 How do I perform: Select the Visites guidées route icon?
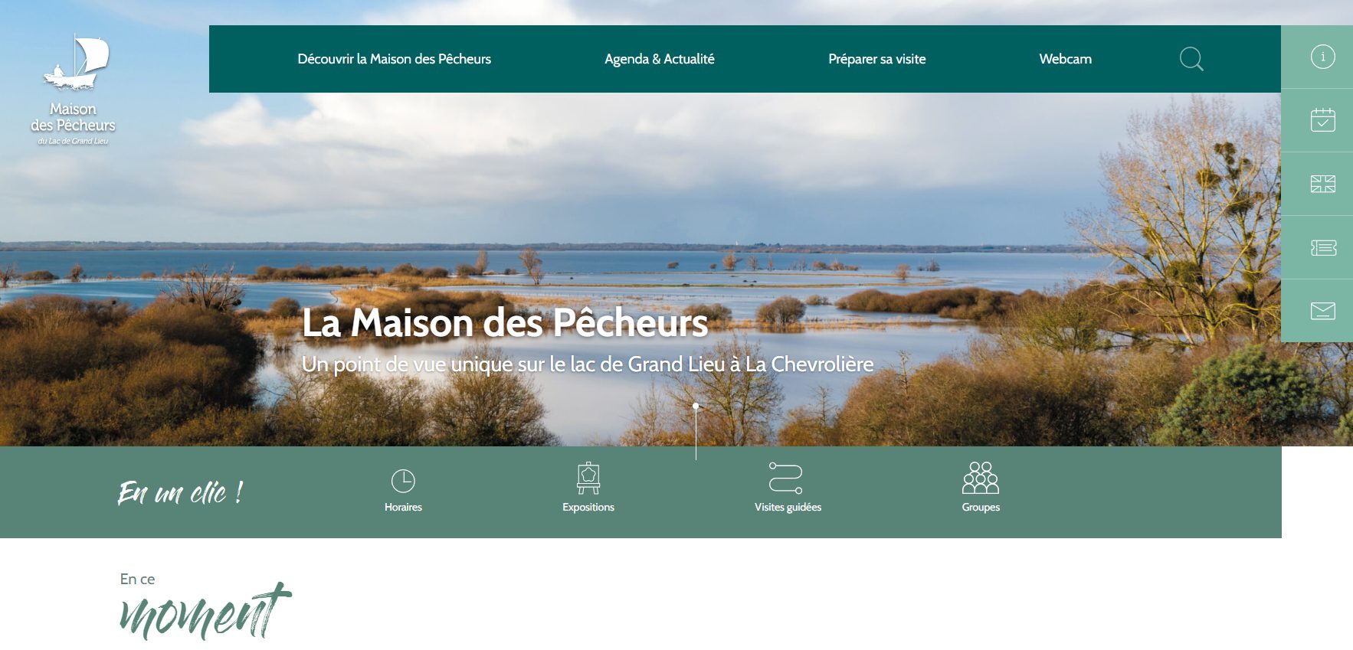pyautogui.click(x=786, y=478)
